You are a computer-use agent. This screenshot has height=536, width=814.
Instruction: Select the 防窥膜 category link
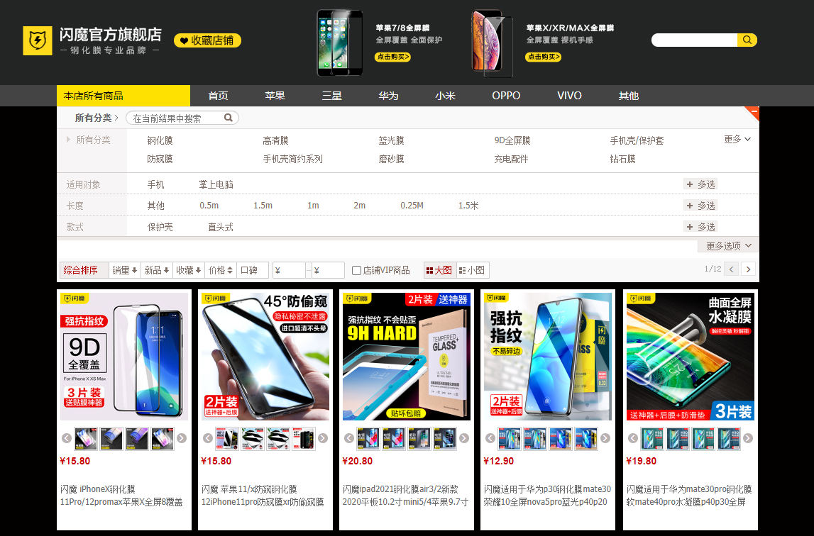click(160, 160)
